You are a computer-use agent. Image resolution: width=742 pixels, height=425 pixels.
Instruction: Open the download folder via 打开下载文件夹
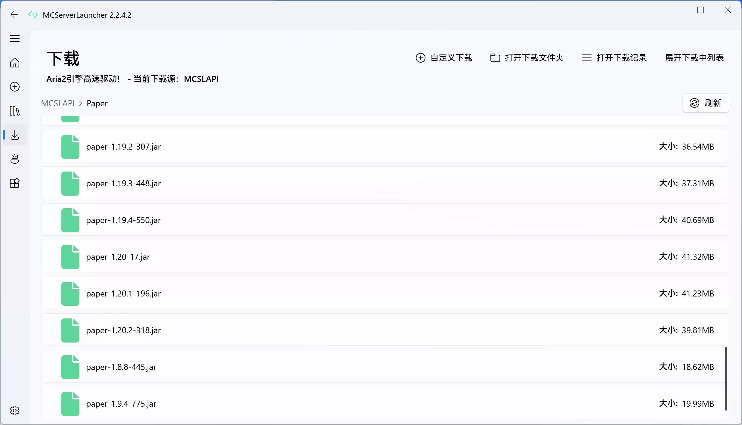pyautogui.click(x=527, y=57)
